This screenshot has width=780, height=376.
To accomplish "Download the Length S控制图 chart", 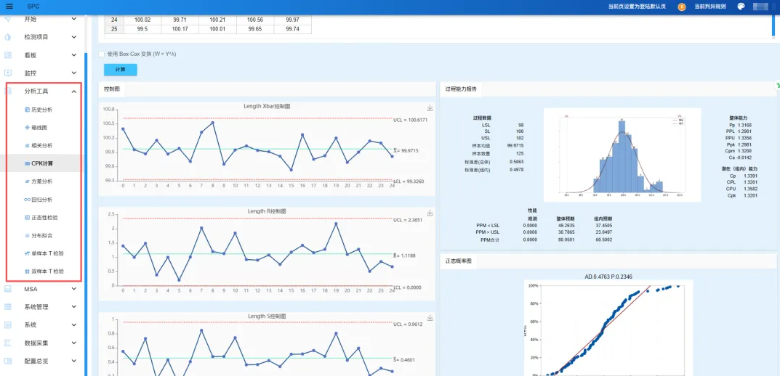I will click(x=430, y=318).
